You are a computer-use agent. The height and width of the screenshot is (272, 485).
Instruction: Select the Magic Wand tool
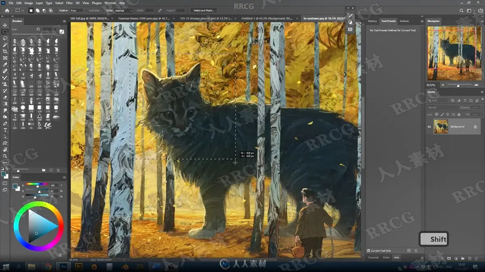5,45
